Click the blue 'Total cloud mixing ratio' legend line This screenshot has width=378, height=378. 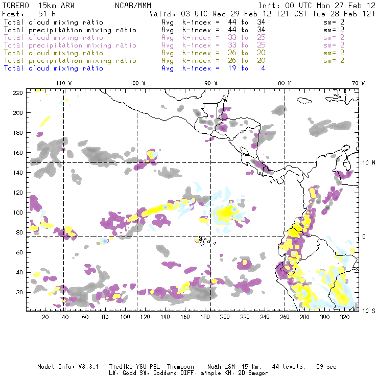point(54,68)
